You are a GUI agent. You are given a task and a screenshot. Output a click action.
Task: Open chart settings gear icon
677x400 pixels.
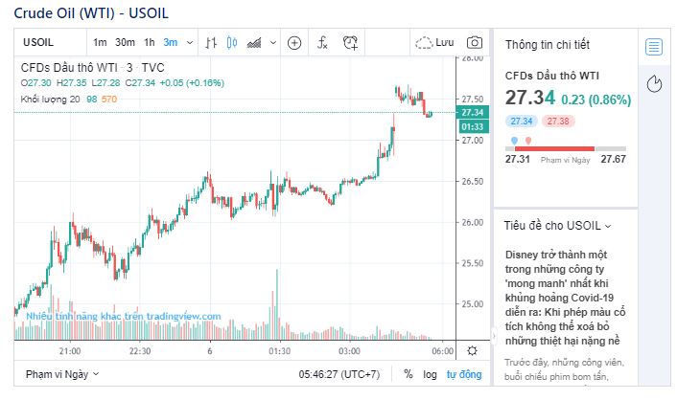tap(472, 350)
